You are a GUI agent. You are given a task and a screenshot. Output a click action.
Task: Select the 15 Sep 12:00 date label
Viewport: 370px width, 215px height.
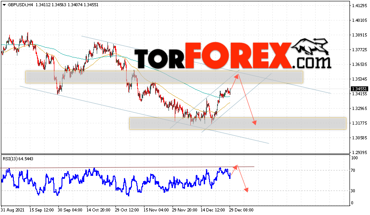click(x=41, y=210)
